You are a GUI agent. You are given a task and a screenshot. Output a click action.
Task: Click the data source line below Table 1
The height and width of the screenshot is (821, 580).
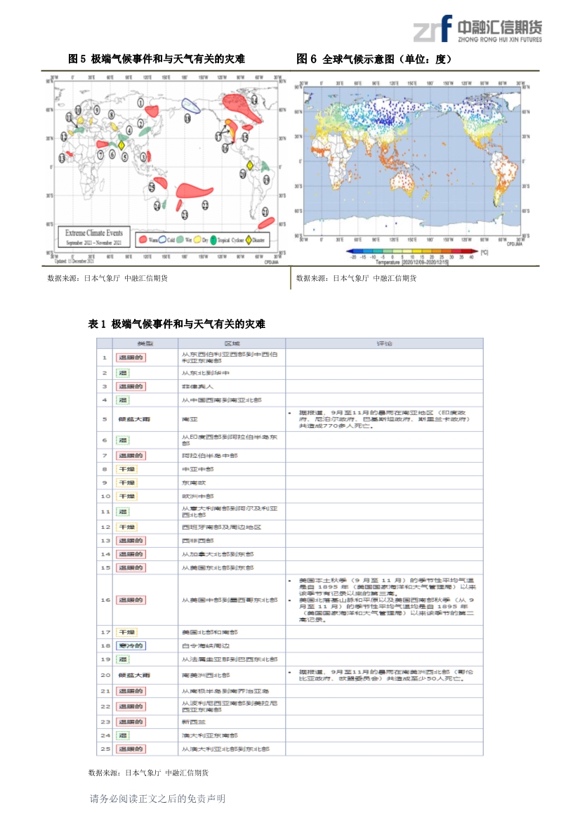(x=148, y=773)
